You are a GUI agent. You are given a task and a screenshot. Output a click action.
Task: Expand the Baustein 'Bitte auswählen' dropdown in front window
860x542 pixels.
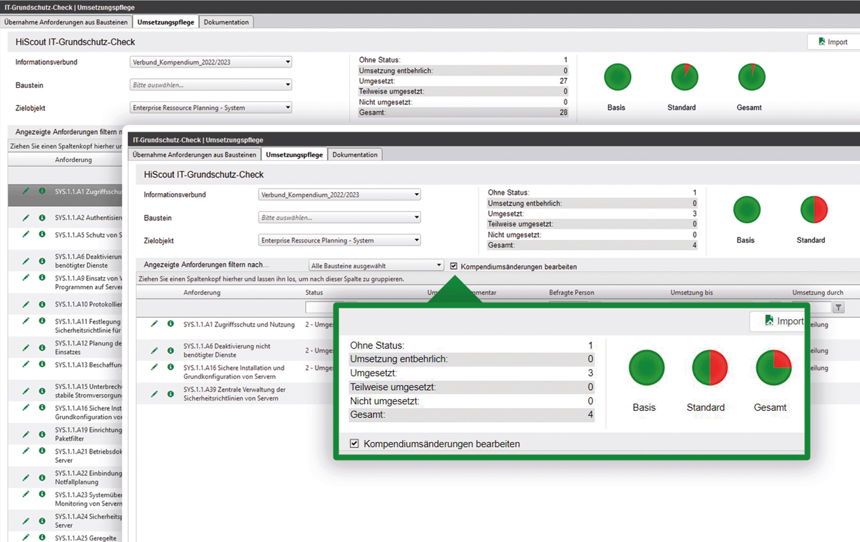pos(416,217)
